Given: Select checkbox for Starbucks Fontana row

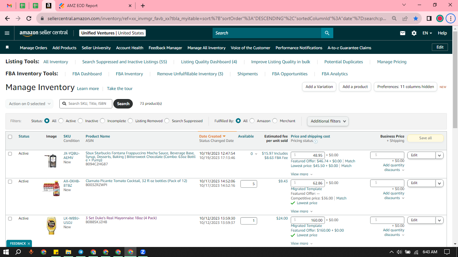Looking at the screenshot, I should (10, 154).
